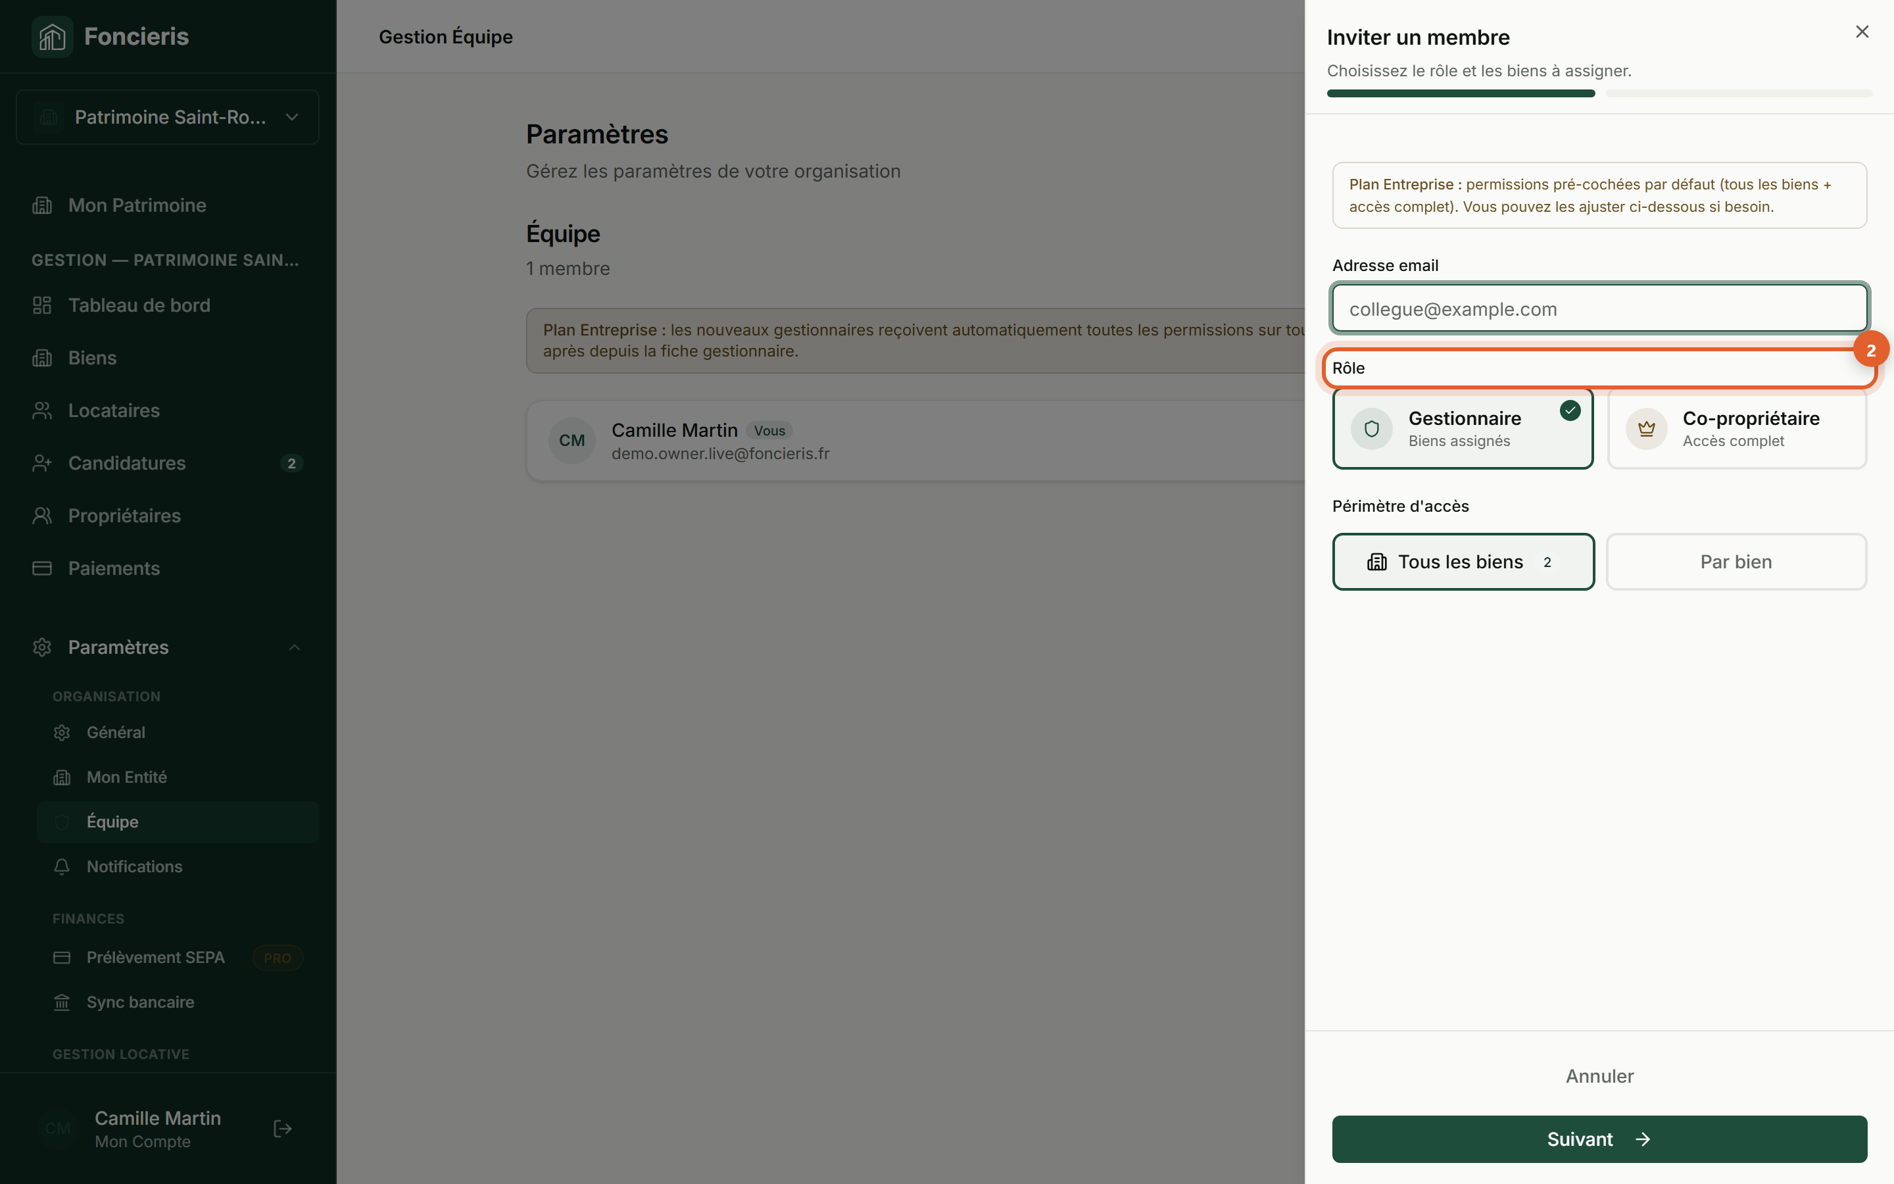Collapse the Paramètres section chevron
The image size is (1894, 1184).
click(294, 647)
